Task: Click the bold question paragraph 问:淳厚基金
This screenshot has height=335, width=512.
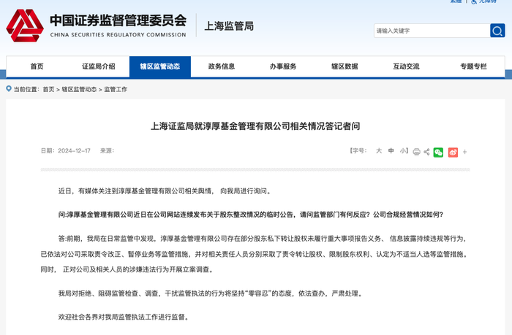Action: (251, 215)
